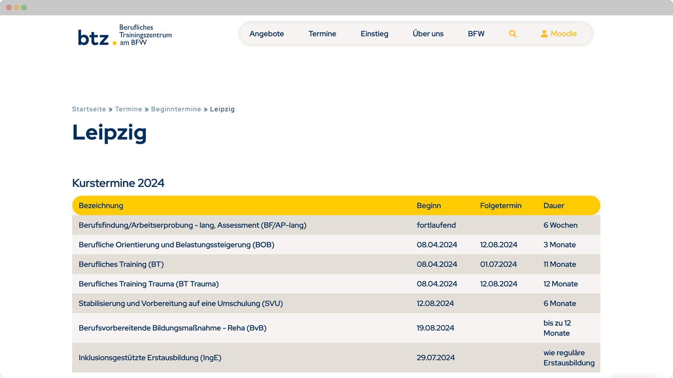Navigate to Beginntermine breadcrumb
The height and width of the screenshot is (378, 673).
click(176, 109)
